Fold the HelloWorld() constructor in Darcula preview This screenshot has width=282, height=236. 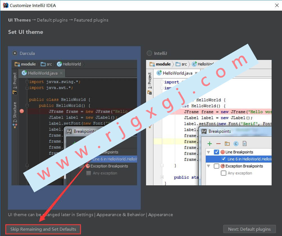click(27, 106)
